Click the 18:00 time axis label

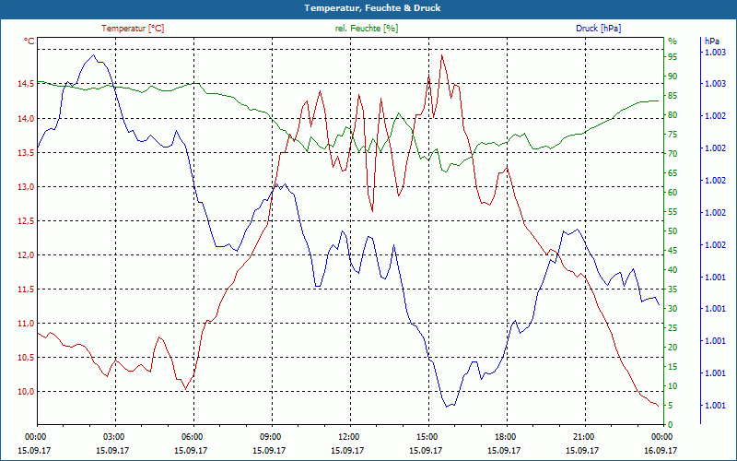[x=504, y=436]
